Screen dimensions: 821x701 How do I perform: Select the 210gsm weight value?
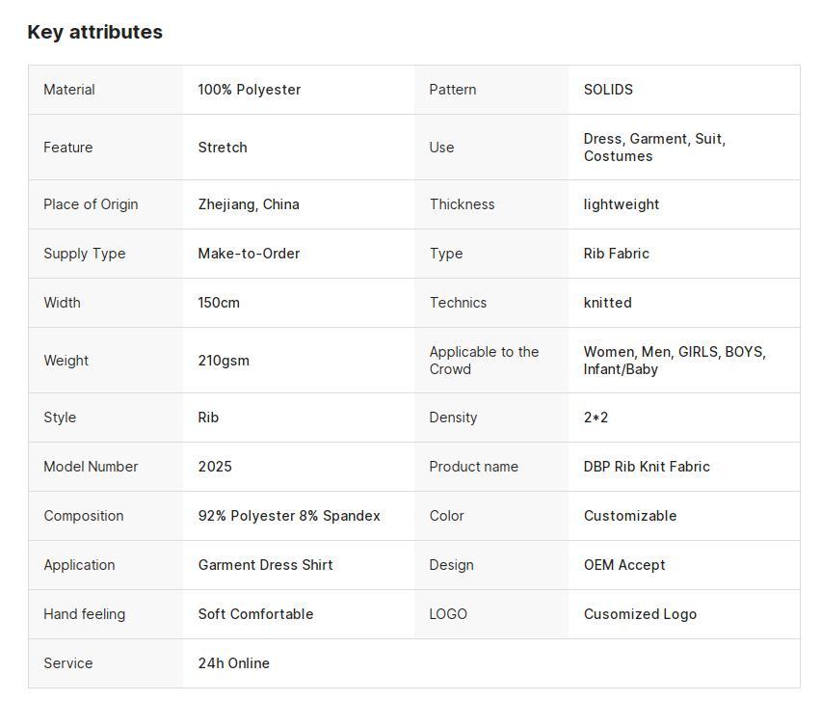[224, 361]
